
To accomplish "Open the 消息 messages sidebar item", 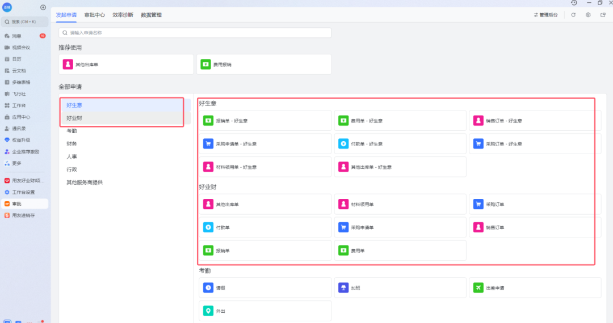I will [x=24, y=36].
